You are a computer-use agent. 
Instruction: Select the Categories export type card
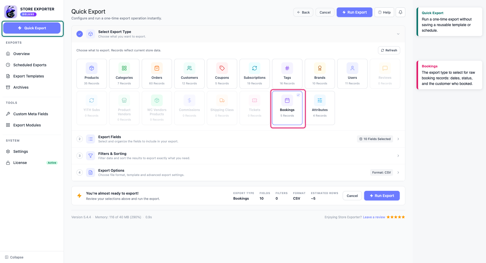click(124, 74)
